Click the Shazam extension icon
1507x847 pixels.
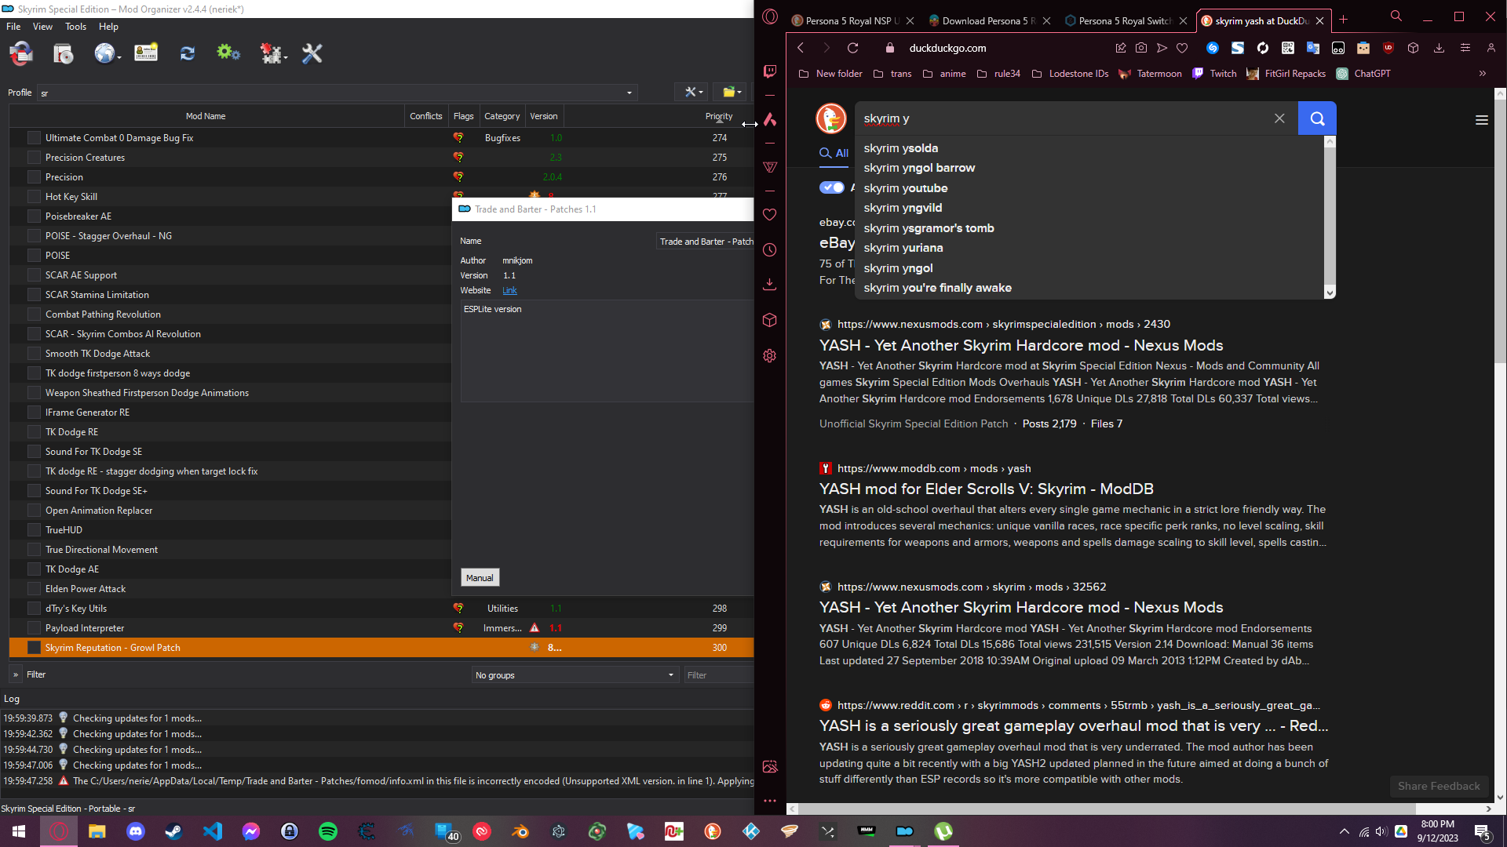point(1213,48)
